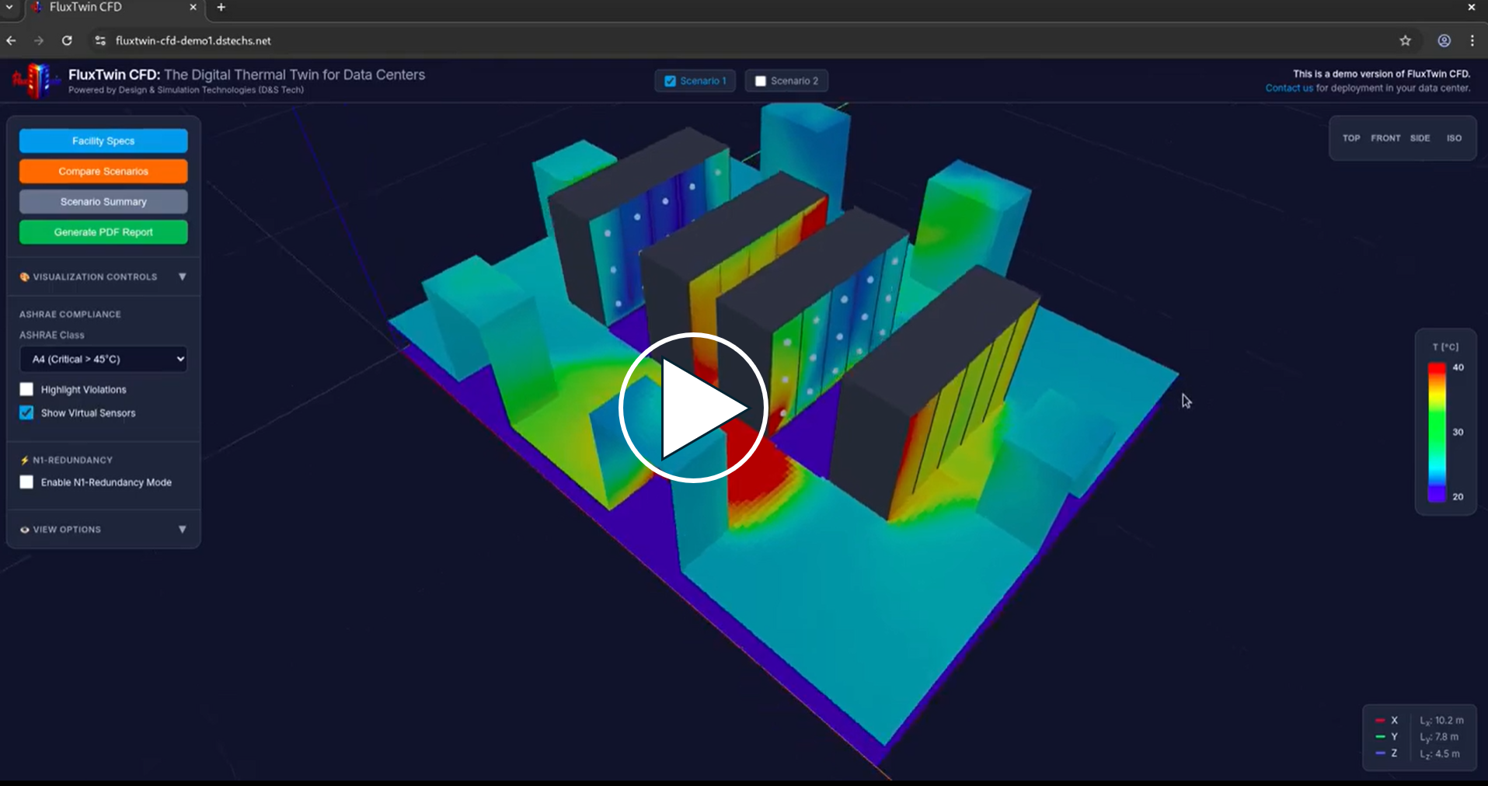Go forward using the browser forward arrow
The height and width of the screenshot is (786, 1488).
pyautogui.click(x=39, y=40)
